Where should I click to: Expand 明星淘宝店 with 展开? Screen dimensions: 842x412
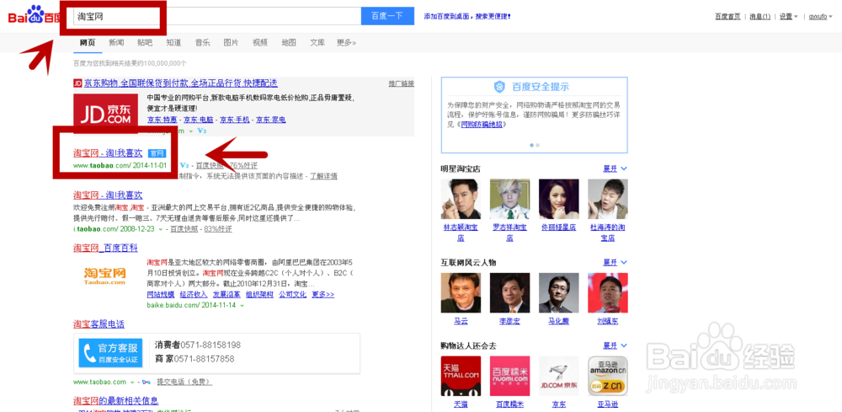pyautogui.click(x=615, y=169)
